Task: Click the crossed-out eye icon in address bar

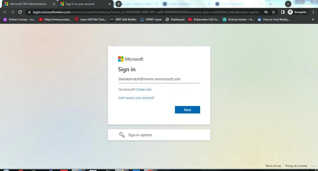Action: pyautogui.click(x=266, y=12)
